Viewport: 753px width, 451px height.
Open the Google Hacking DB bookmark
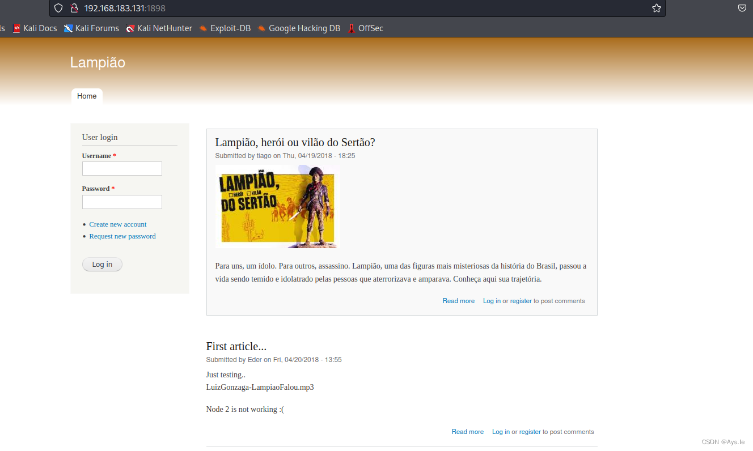[x=299, y=28]
